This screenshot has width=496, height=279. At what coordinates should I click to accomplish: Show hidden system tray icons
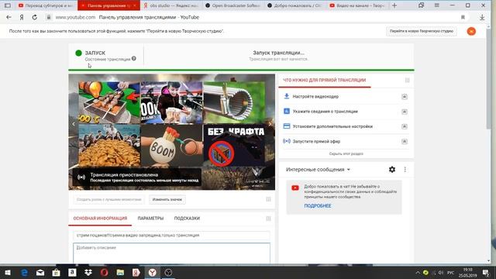418,273
